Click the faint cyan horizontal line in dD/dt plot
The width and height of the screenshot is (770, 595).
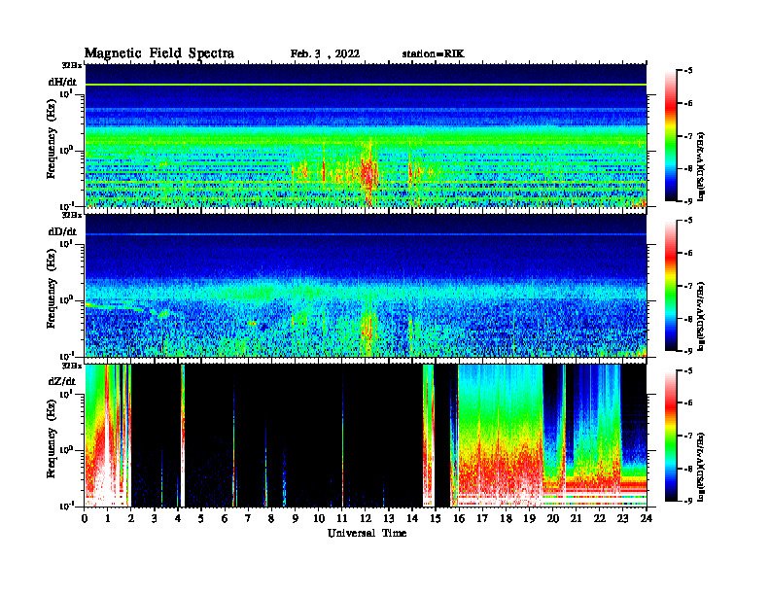[x=366, y=234]
